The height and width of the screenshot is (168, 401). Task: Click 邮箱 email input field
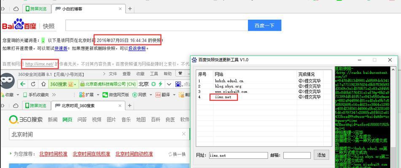point(297,155)
